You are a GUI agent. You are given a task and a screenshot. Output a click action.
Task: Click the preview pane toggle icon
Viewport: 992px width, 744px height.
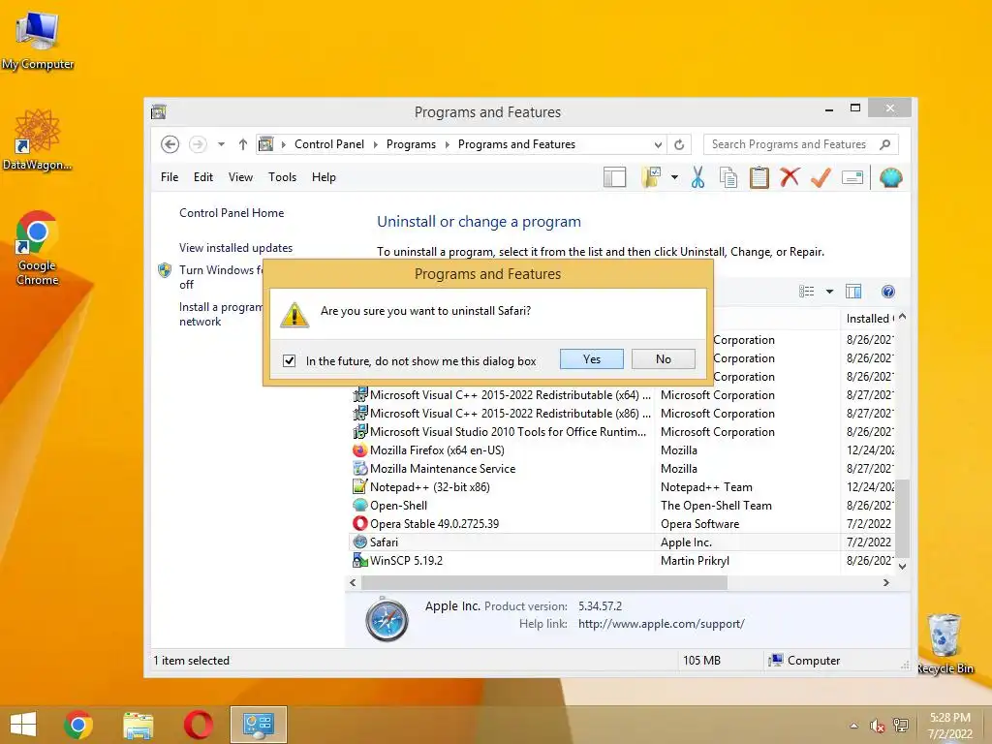(x=853, y=291)
